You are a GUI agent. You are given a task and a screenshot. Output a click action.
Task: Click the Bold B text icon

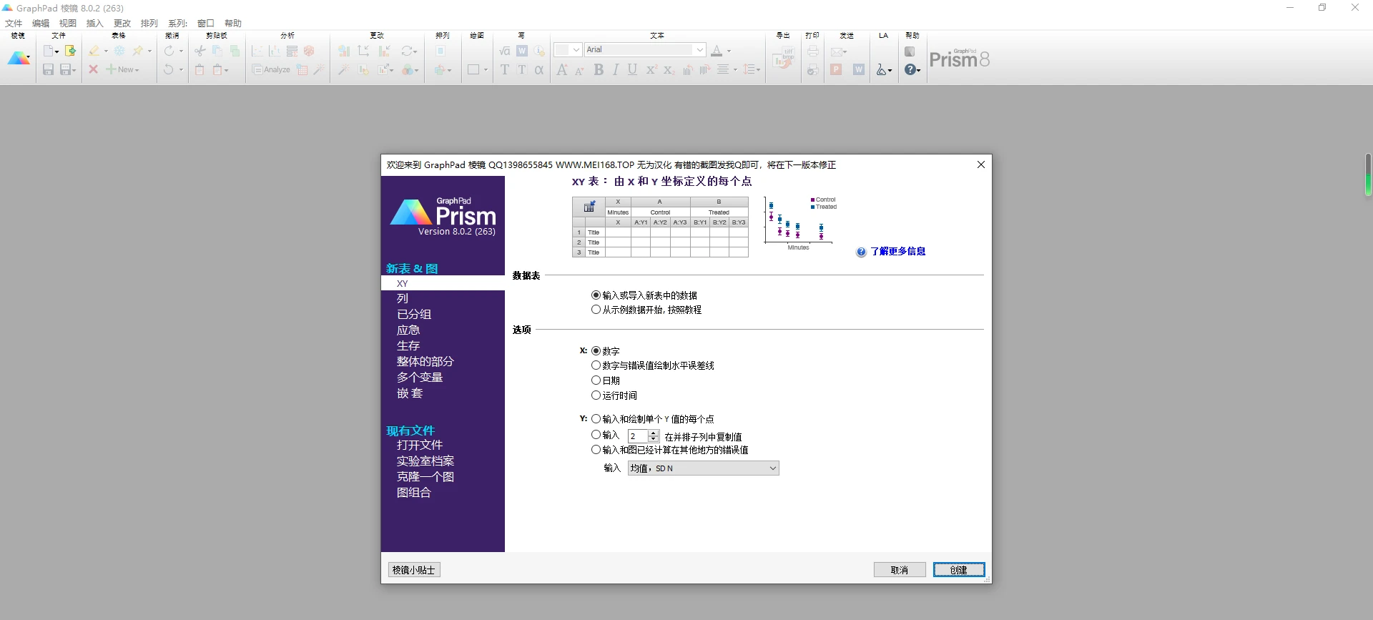pyautogui.click(x=599, y=69)
